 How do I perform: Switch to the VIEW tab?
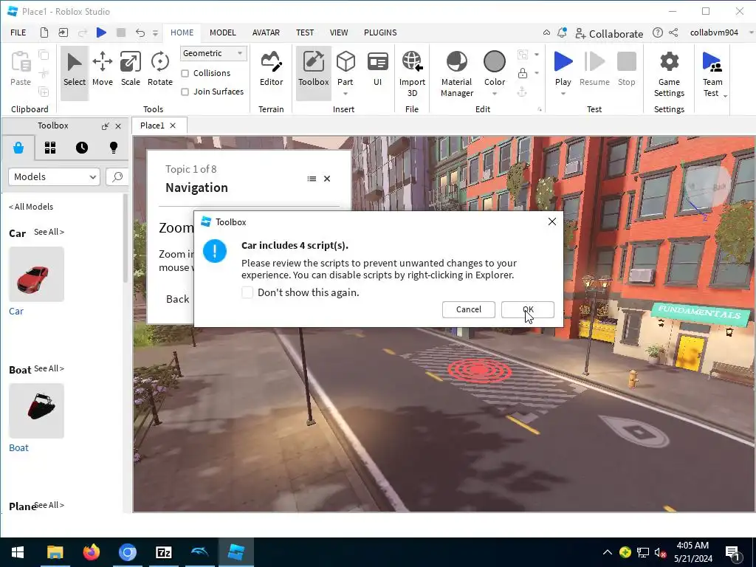[x=338, y=32]
